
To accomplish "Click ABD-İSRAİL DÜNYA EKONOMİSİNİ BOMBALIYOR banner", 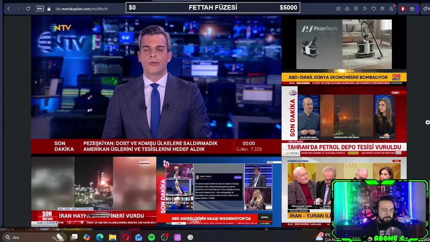I will (338, 77).
